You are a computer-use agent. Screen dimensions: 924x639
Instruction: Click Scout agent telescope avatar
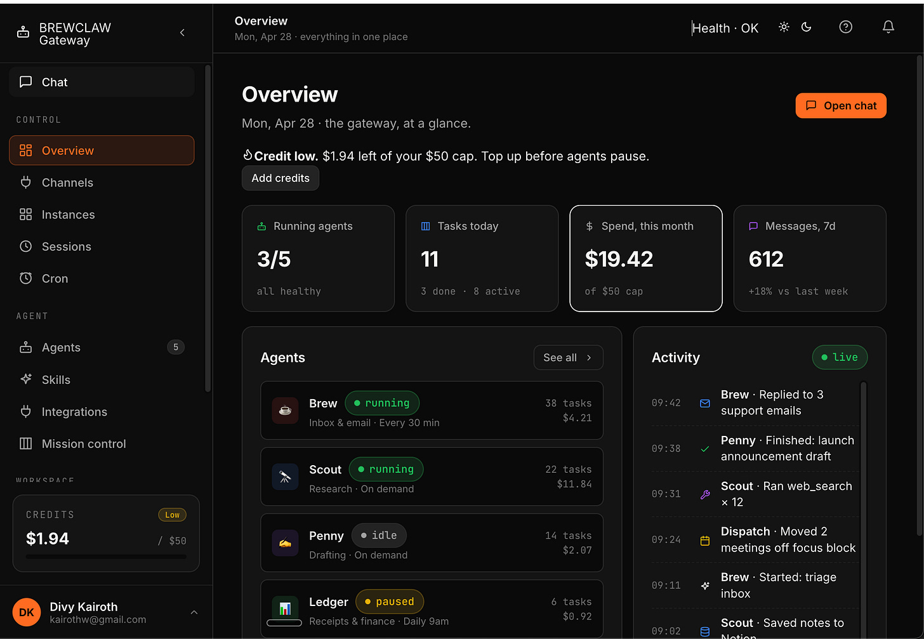[x=285, y=477]
